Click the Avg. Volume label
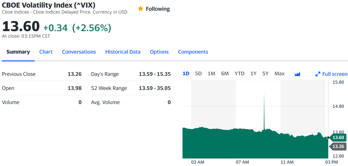 pyautogui.click(x=105, y=102)
